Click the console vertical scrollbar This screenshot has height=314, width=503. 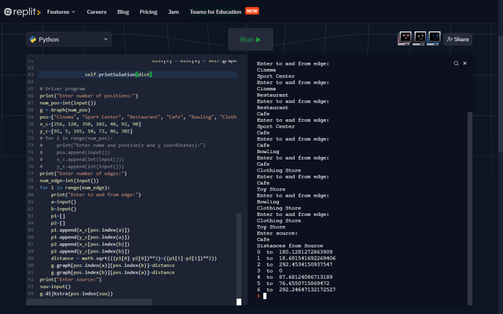click(x=470, y=208)
